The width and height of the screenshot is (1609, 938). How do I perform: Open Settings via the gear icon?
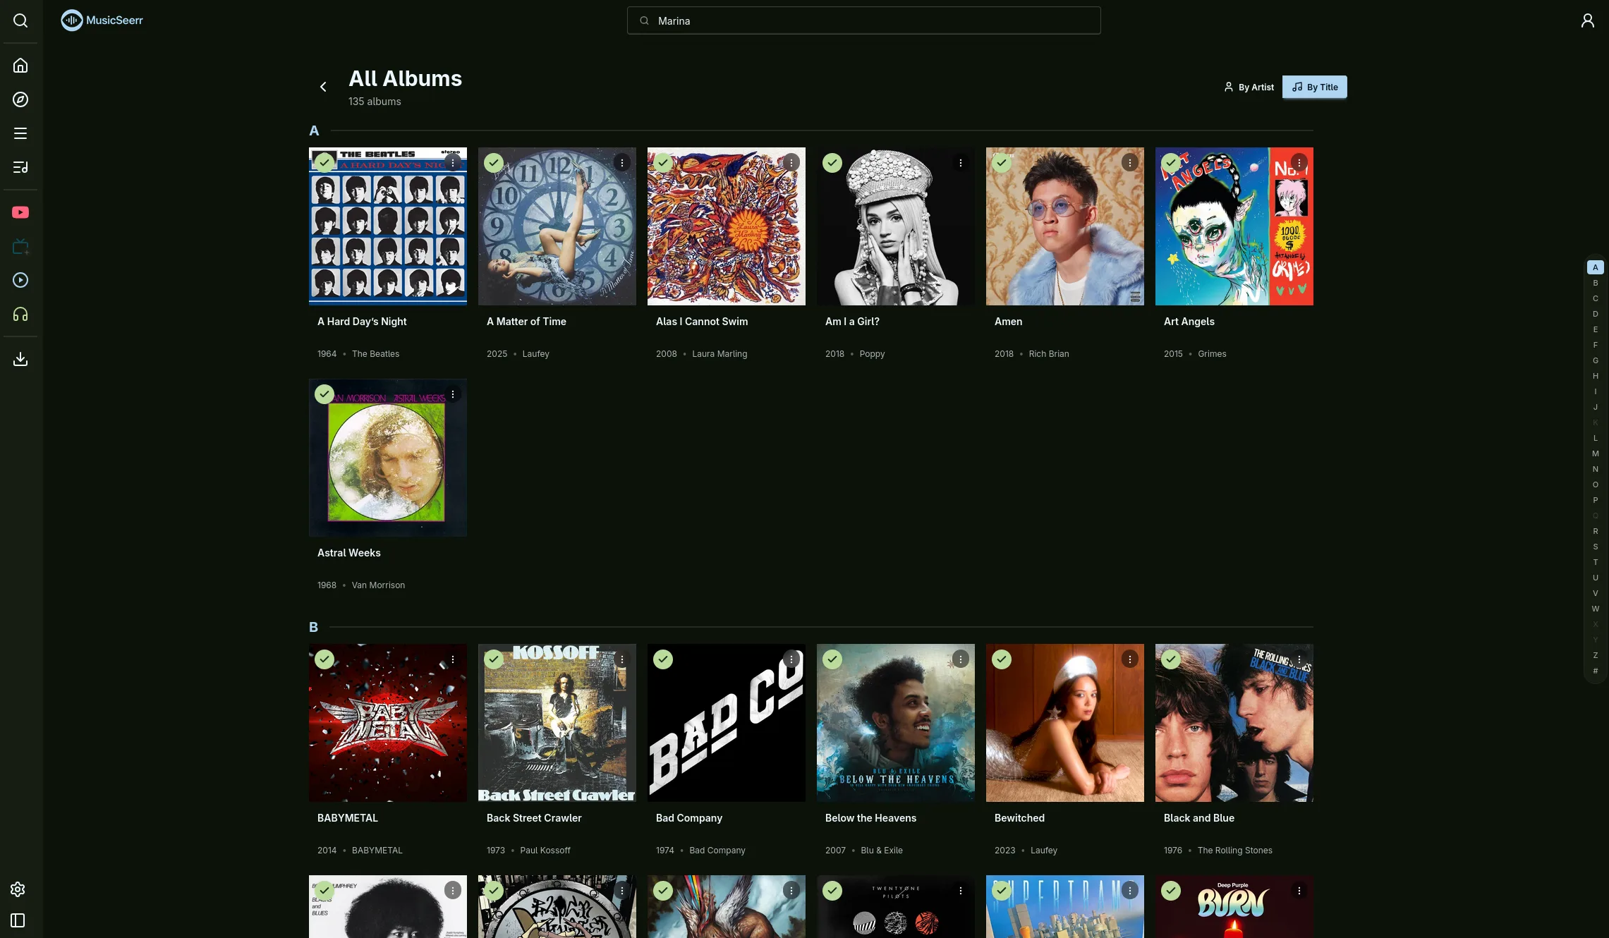coord(18,889)
